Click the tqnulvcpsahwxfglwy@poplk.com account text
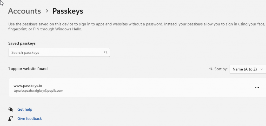The image size is (266, 126). click(x=38, y=91)
